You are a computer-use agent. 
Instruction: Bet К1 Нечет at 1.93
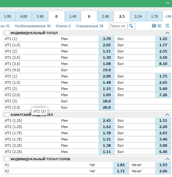(163, 165)
